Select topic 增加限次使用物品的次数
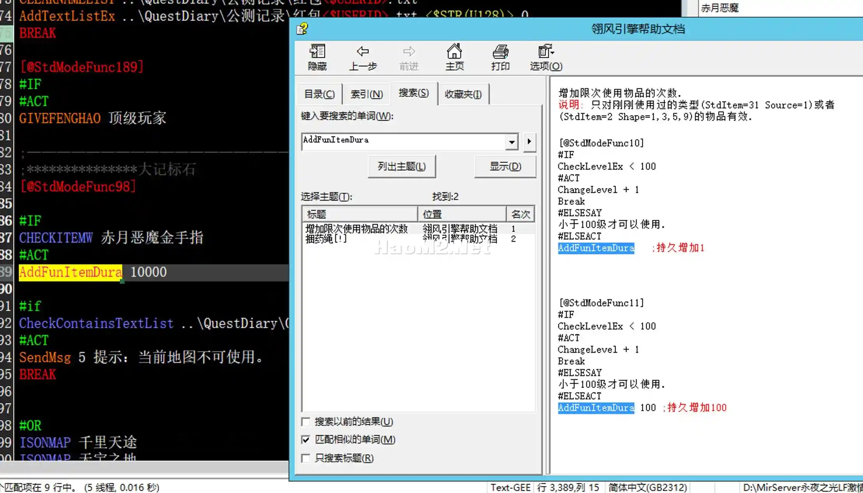863x493 pixels. (x=356, y=229)
